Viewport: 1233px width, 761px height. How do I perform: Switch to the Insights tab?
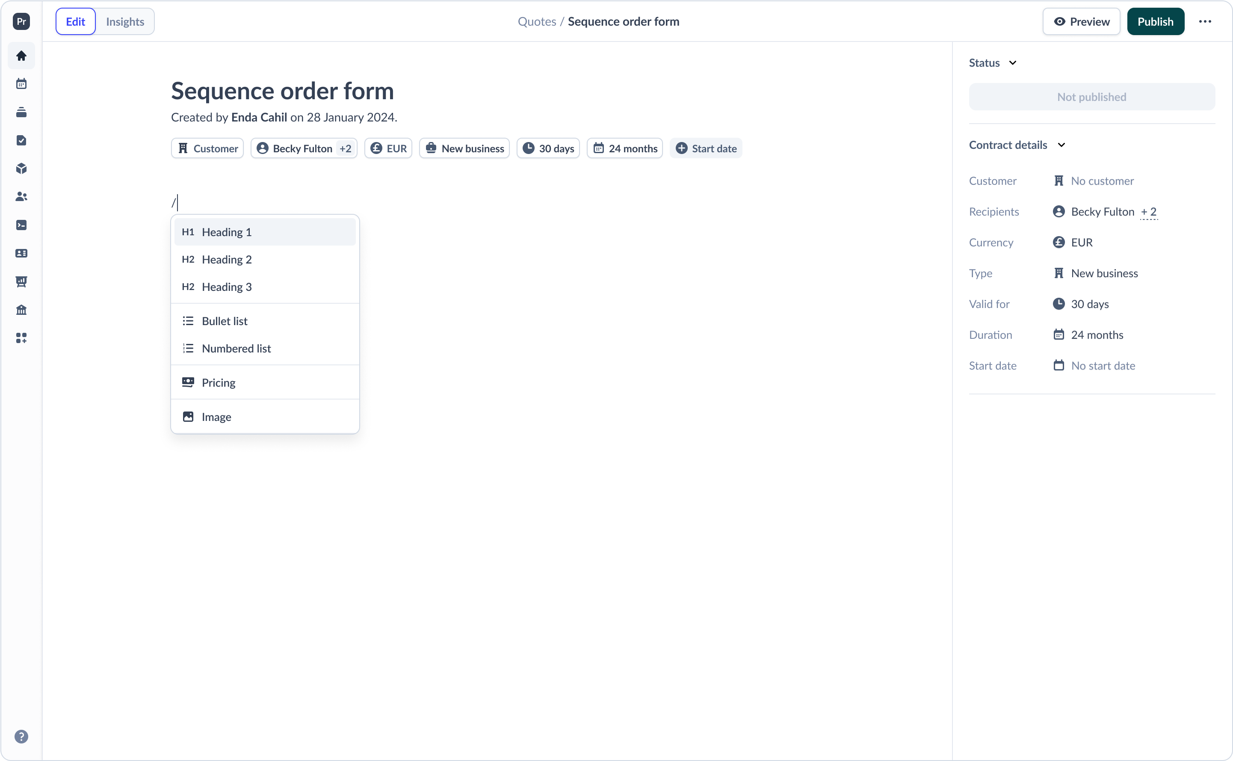(125, 22)
